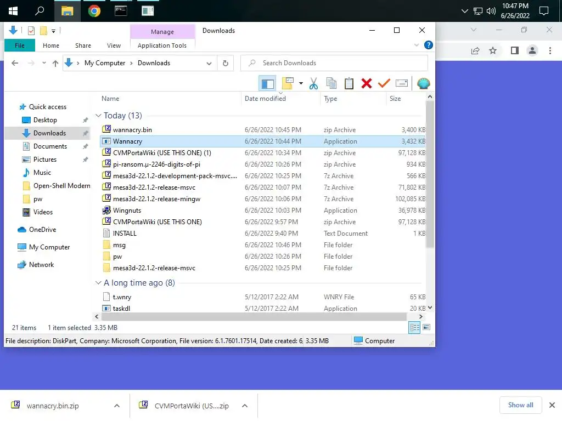Screen dimensions: 562x421
Task: Expand the ribbon with the chevron arrow
Action: pos(417,45)
